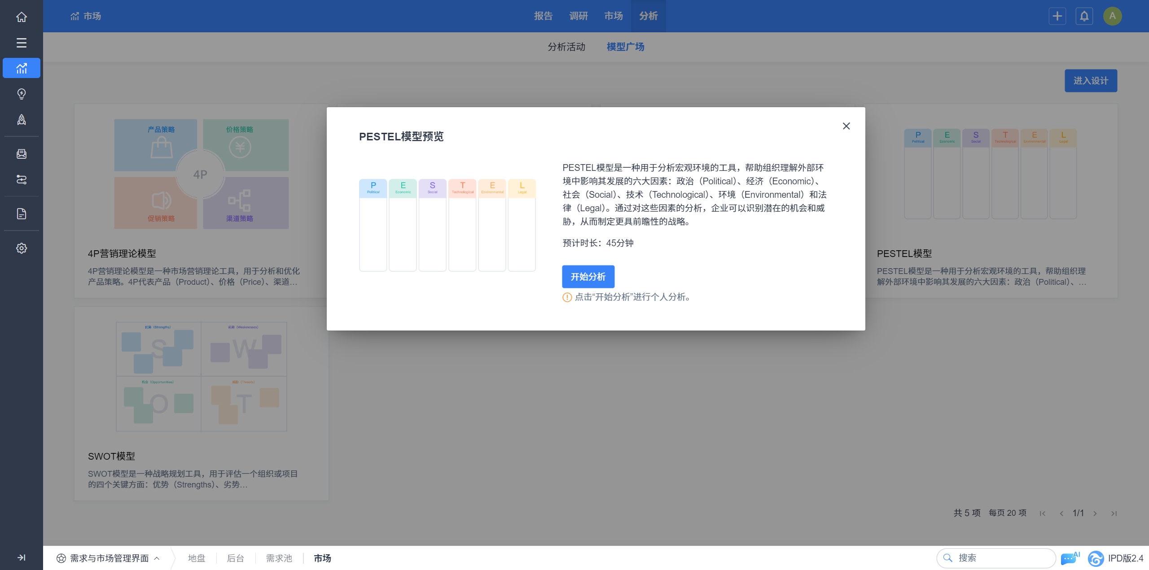
Task: Expand 需求与市场管理界面 workspace switcher
Action: [108, 558]
